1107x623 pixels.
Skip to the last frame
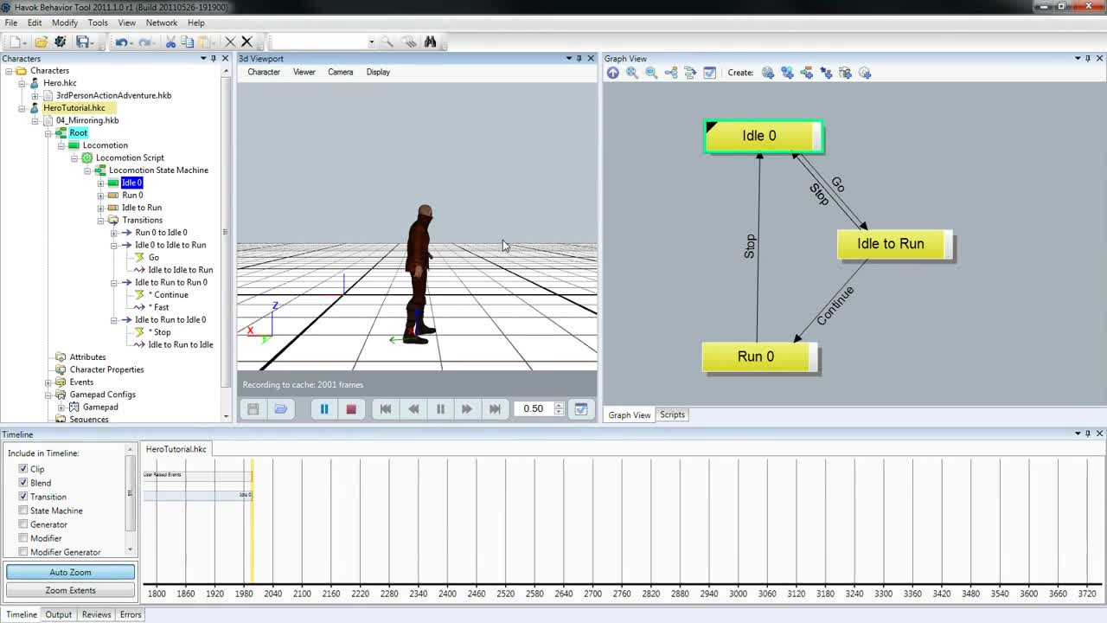click(495, 409)
